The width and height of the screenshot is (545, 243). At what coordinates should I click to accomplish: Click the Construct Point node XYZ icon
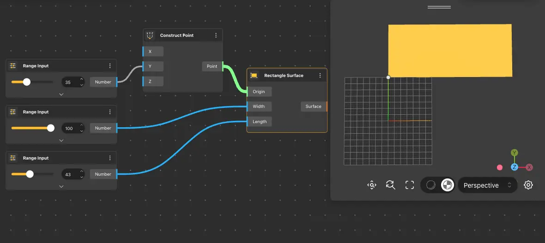pos(149,35)
